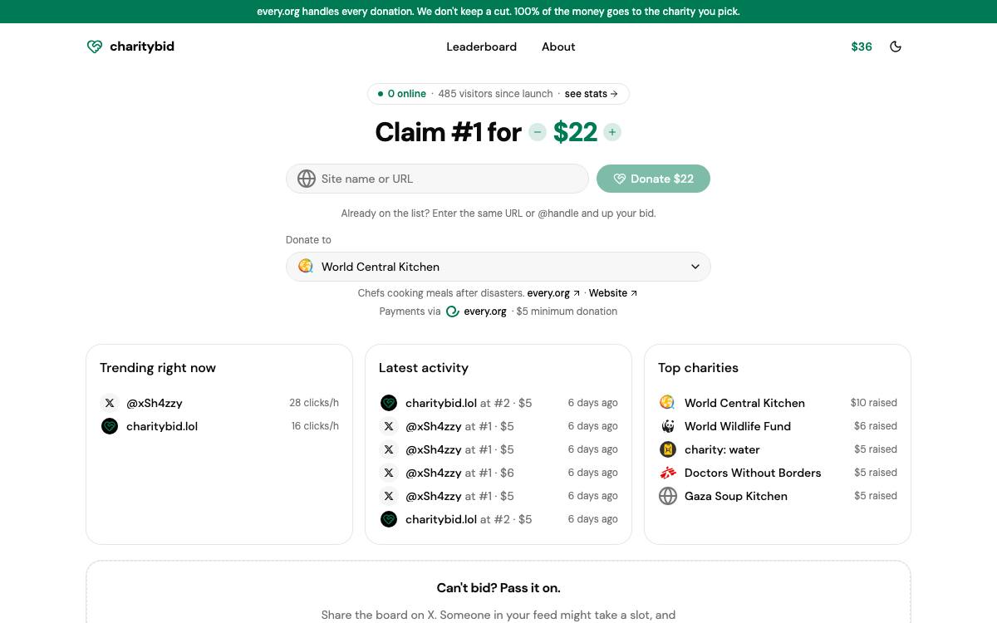Viewport: 997px width, 623px height.
Task: Open the charity Website link
Action: click(x=613, y=293)
